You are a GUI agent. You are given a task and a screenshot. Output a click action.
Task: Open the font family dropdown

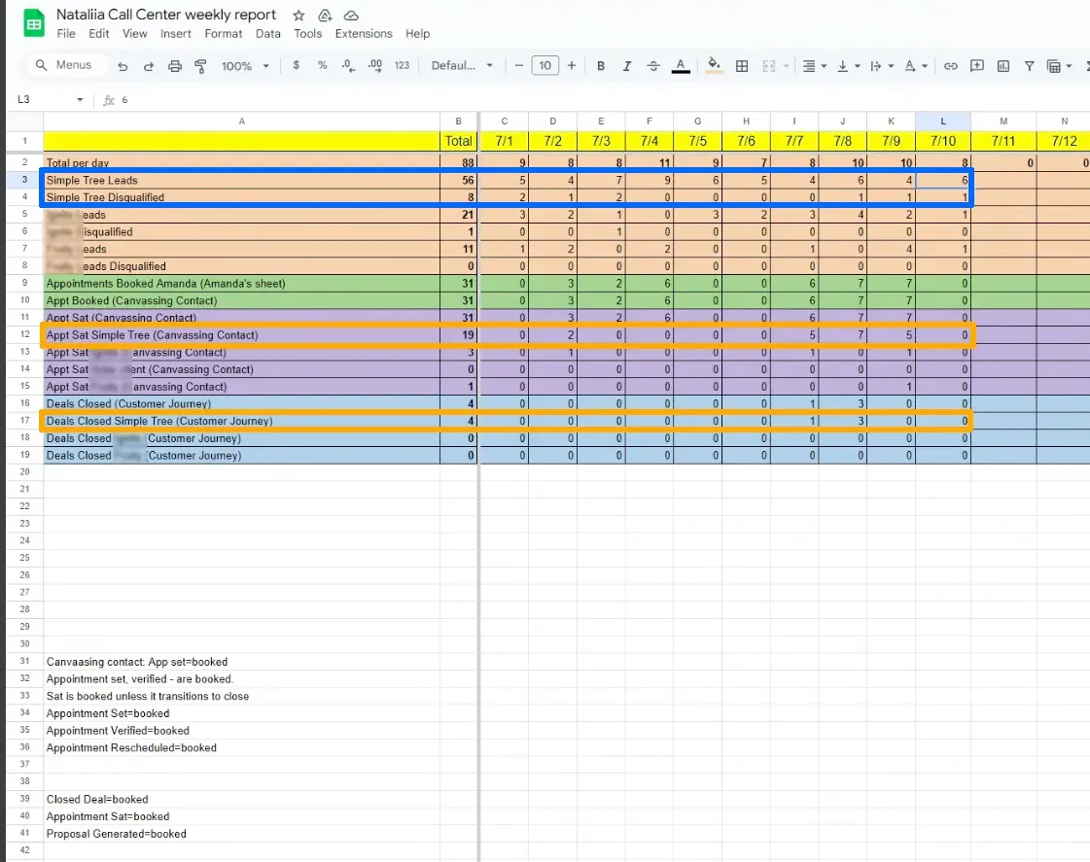462,66
